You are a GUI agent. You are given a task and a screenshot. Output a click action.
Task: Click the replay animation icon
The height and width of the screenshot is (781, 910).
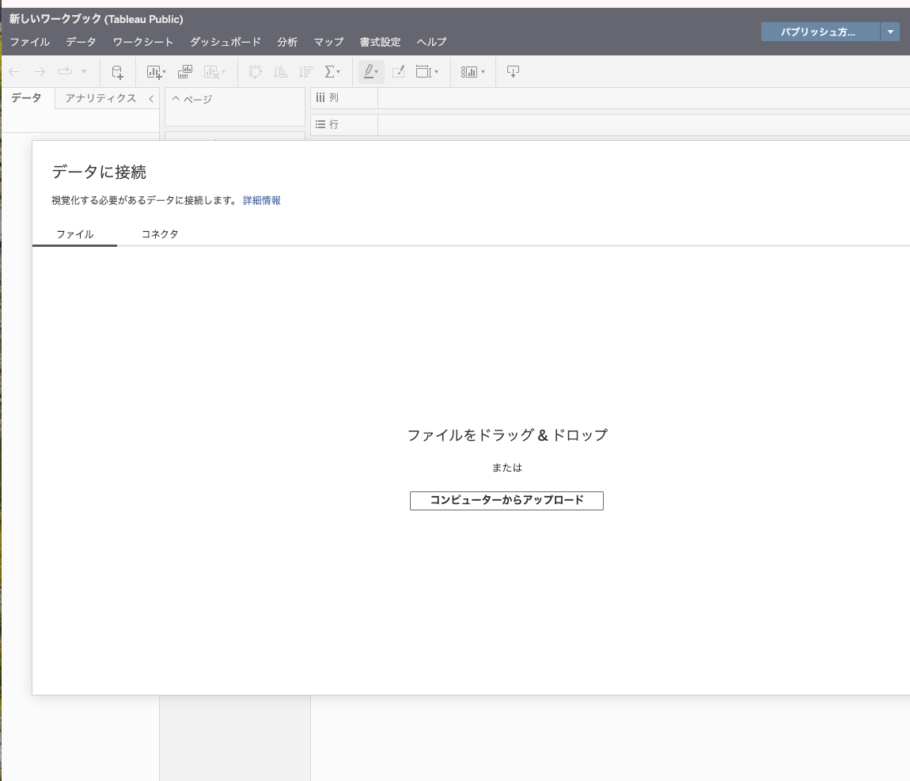(x=64, y=71)
